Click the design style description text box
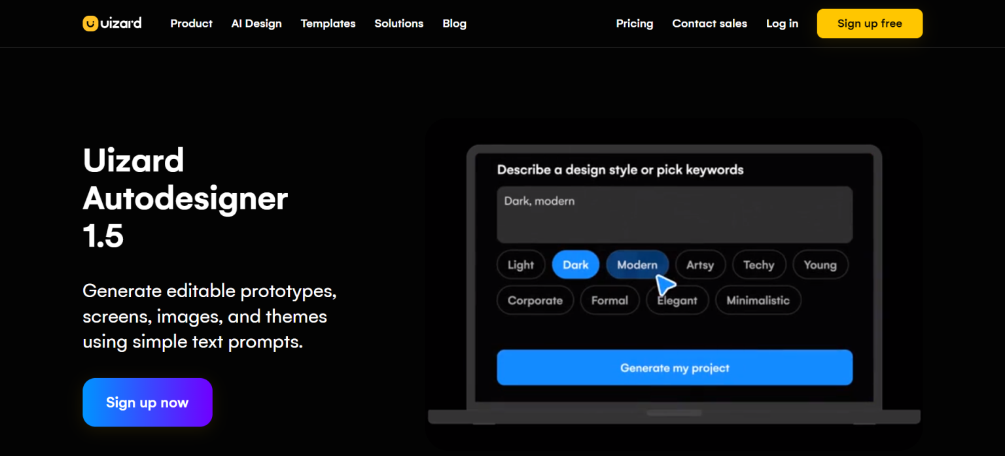 674,215
